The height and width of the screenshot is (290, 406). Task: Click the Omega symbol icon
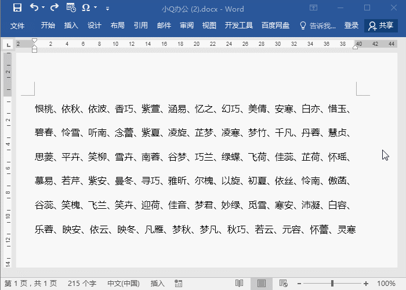(86, 8)
